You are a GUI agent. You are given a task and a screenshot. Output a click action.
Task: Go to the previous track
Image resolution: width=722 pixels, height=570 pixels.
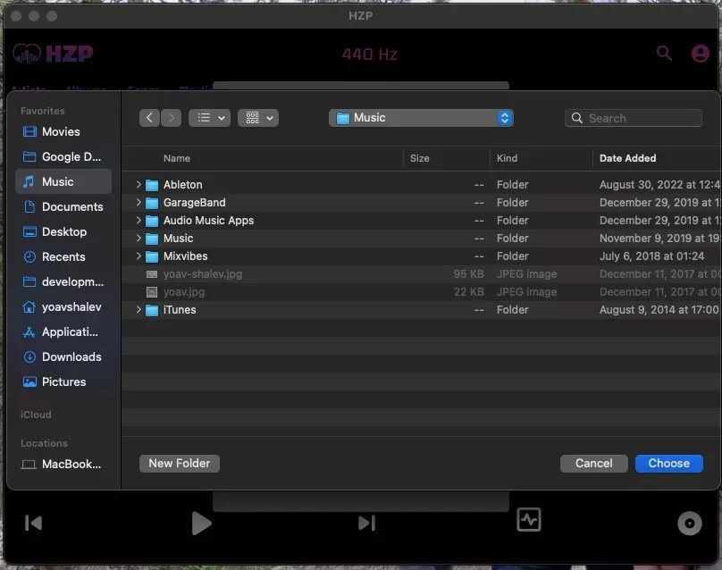33,523
